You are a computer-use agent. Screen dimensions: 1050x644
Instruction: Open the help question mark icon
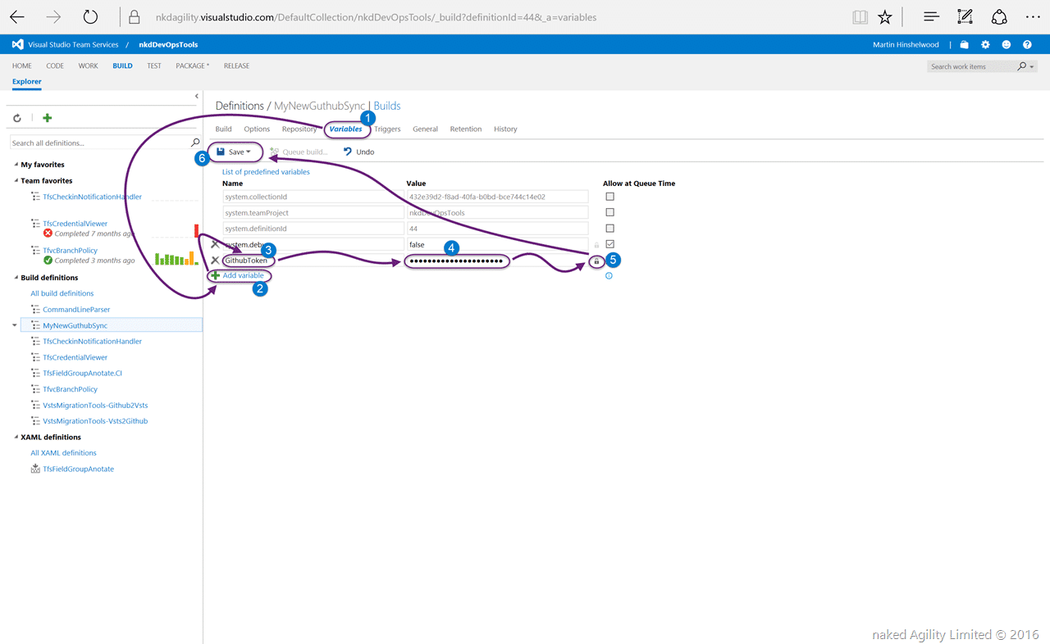(1027, 44)
